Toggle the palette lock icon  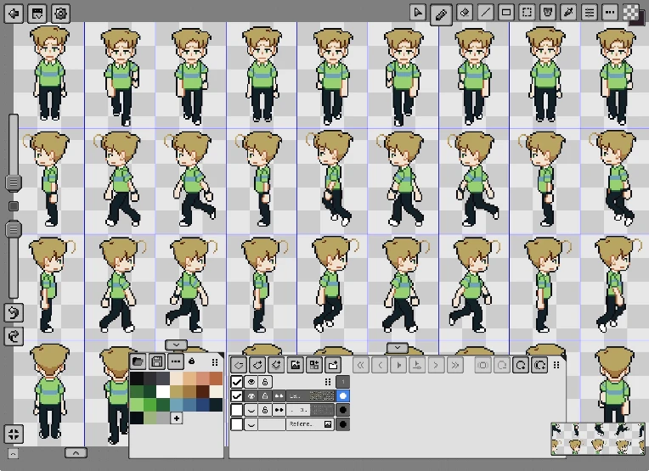pyautogui.click(x=192, y=362)
